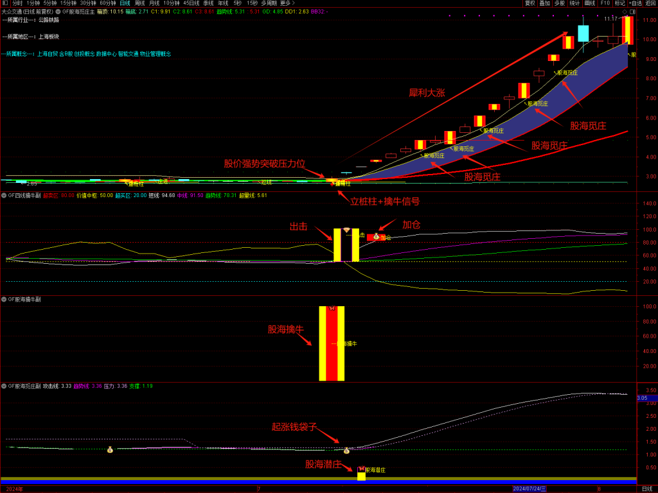Click the icon atop 股海擒牛 red bar
Viewport: 658px width, 493px height.
pyautogui.click(x=332, y=309)
